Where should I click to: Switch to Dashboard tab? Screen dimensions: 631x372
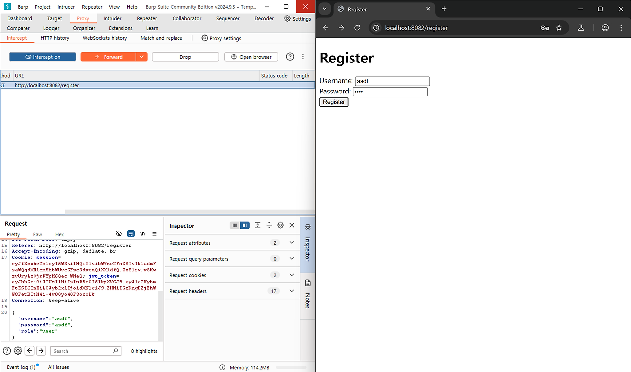click(x=20, y=18)
